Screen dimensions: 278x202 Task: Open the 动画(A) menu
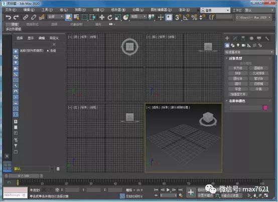(x=138, y=10)
